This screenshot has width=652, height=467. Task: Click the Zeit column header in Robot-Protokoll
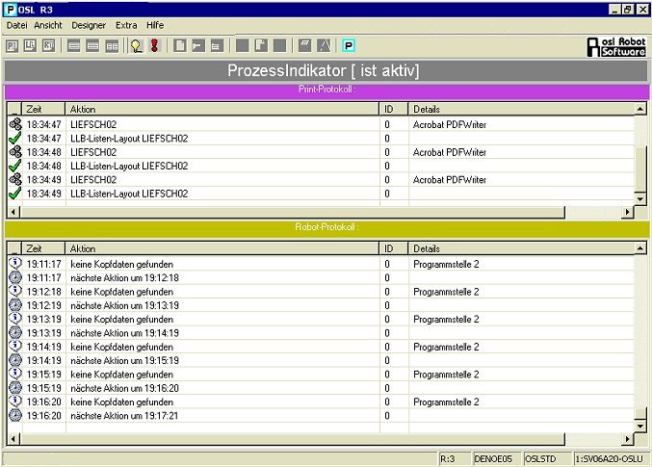coord(43,248)
